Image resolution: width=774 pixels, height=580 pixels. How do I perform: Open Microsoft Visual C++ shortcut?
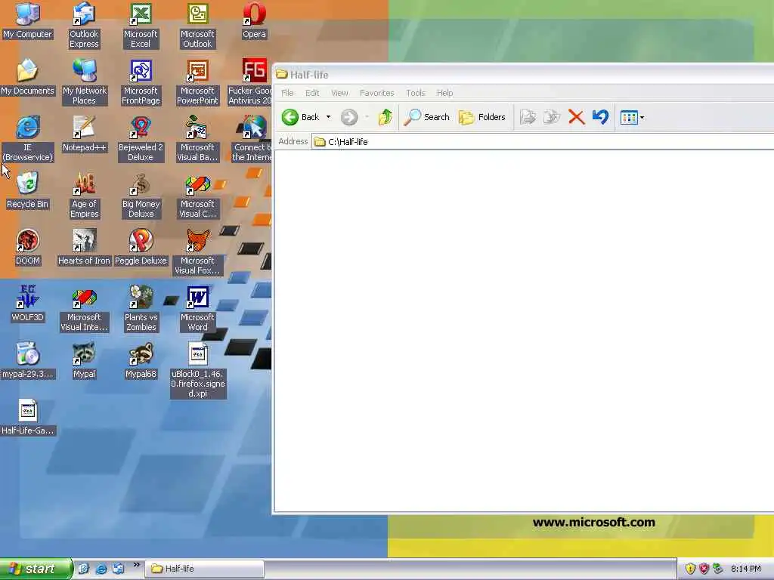point(197,196)
